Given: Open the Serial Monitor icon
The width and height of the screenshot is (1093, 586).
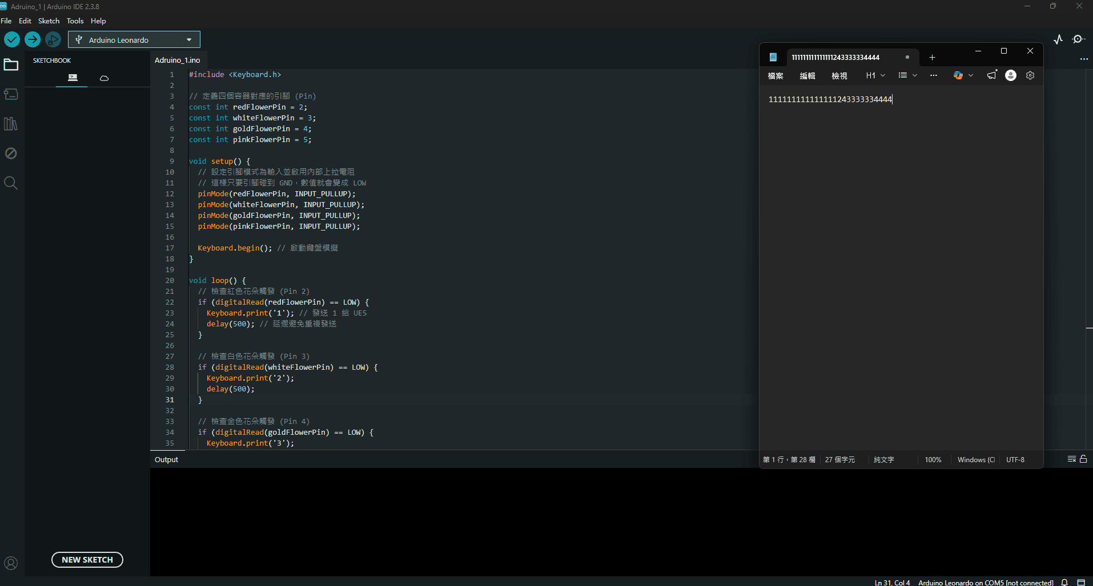Looking at the screenshot, I should point(1078,39).
